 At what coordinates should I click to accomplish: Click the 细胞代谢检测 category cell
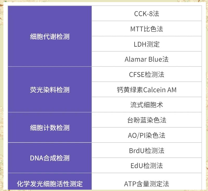pyautogui.click(x=50, y=36)
